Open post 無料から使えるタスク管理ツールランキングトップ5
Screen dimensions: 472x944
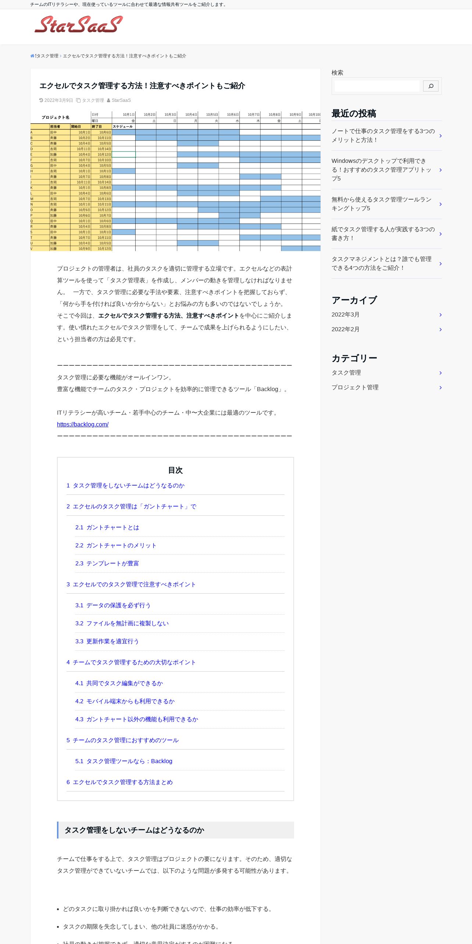point(382,204)
